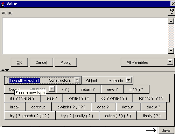Insert the default: label
This screenshot has width=175, height=134.
[128, 107]
